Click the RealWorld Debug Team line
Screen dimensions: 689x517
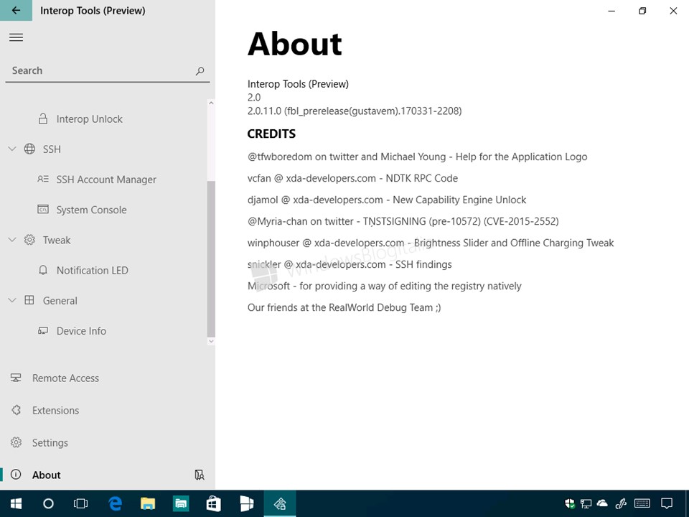[344, 308]
